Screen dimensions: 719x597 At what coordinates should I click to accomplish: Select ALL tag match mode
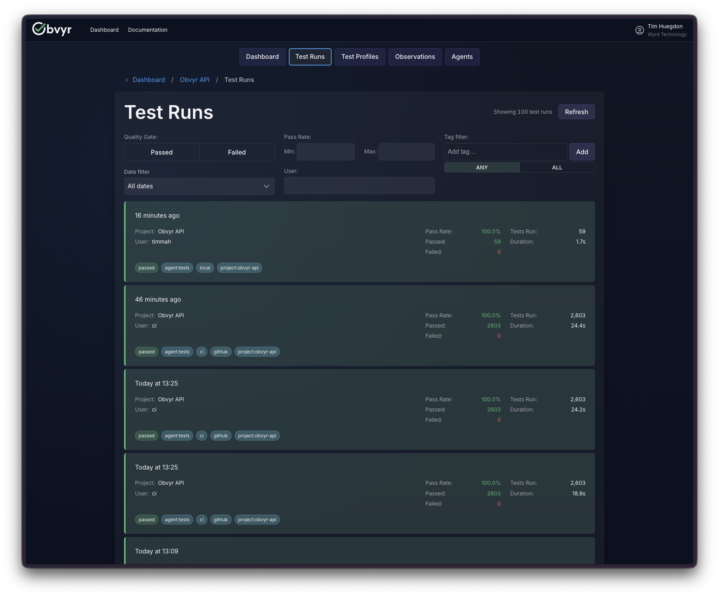point(557,167)
